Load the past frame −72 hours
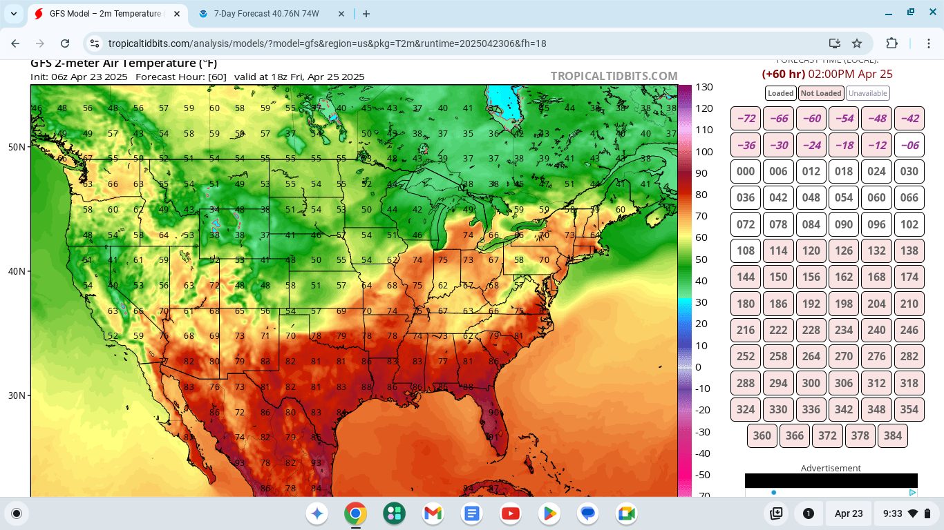 (746, 119)
